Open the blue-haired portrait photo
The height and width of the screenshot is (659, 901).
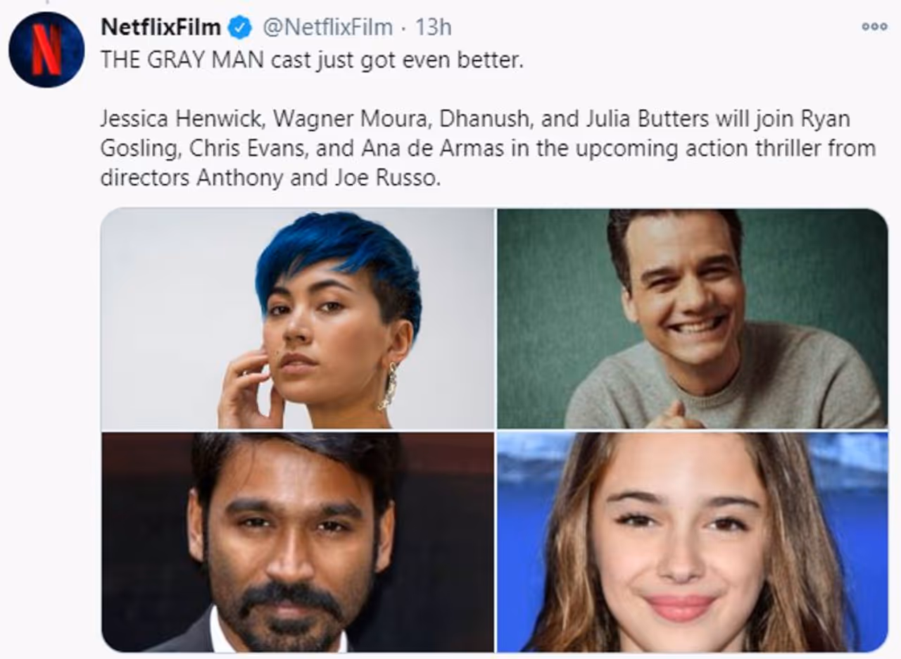pos(298,318)
